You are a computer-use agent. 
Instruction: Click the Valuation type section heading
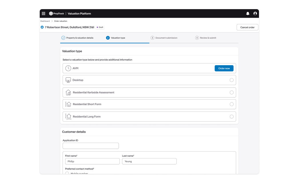pos(72,51)
